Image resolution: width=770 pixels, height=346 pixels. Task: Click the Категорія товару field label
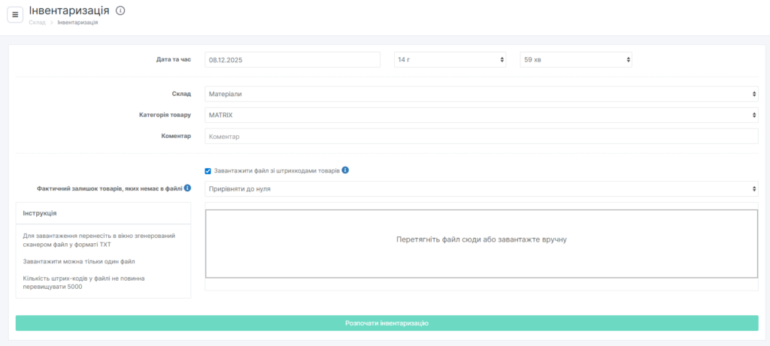(165, 115)
